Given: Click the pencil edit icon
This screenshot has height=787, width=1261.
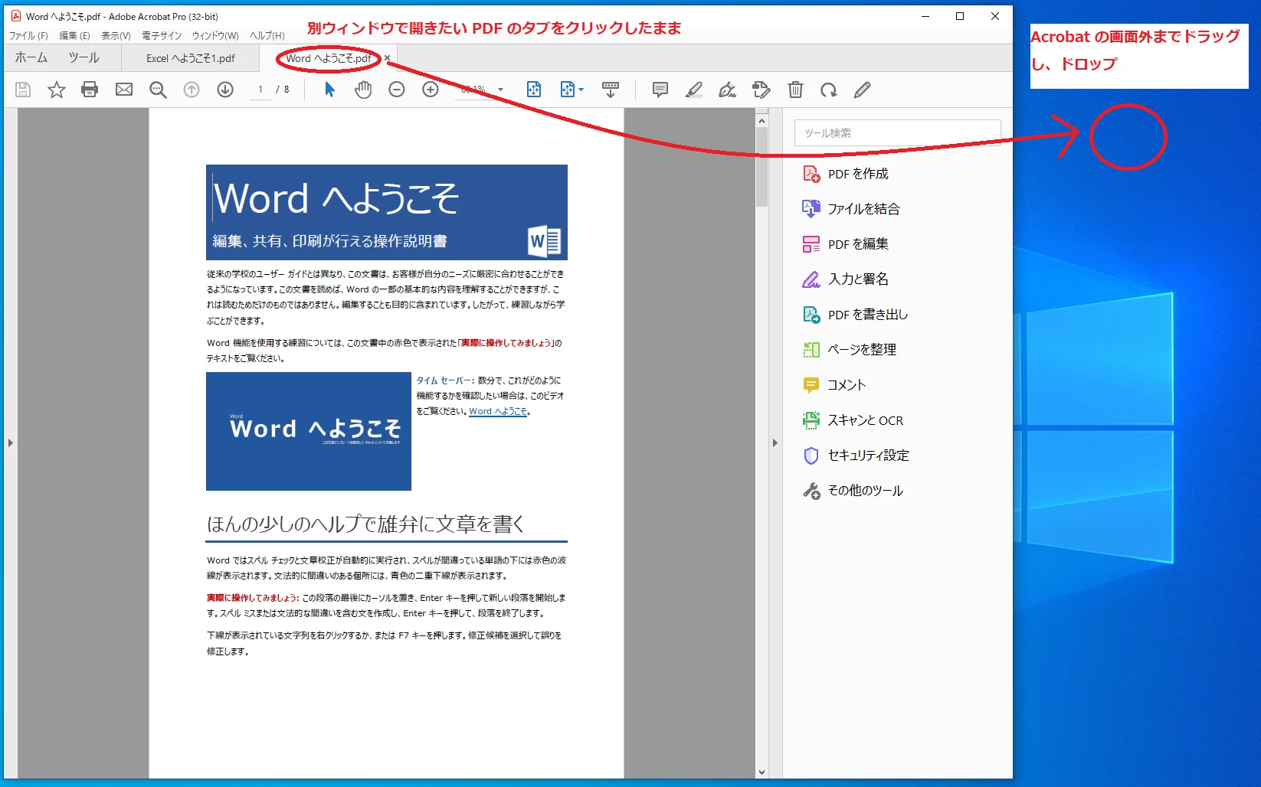Looking at the screenshot, I should coord(863,90).
